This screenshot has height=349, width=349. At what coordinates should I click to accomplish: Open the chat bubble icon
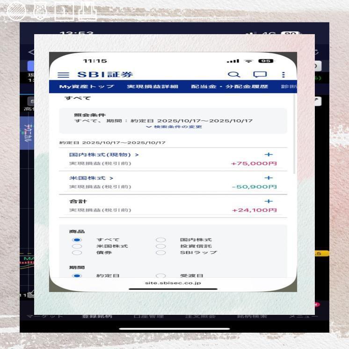[x=260, y=74]
